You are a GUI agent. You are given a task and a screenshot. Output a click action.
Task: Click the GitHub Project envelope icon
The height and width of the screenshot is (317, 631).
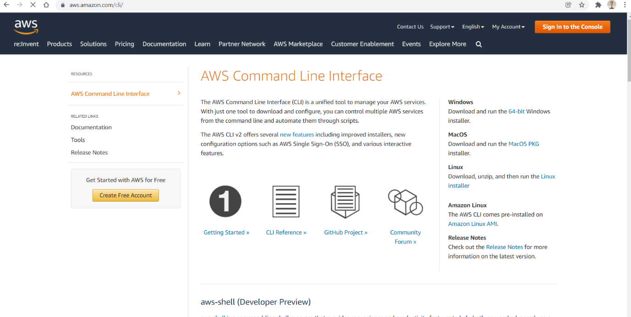coord(346,202)
